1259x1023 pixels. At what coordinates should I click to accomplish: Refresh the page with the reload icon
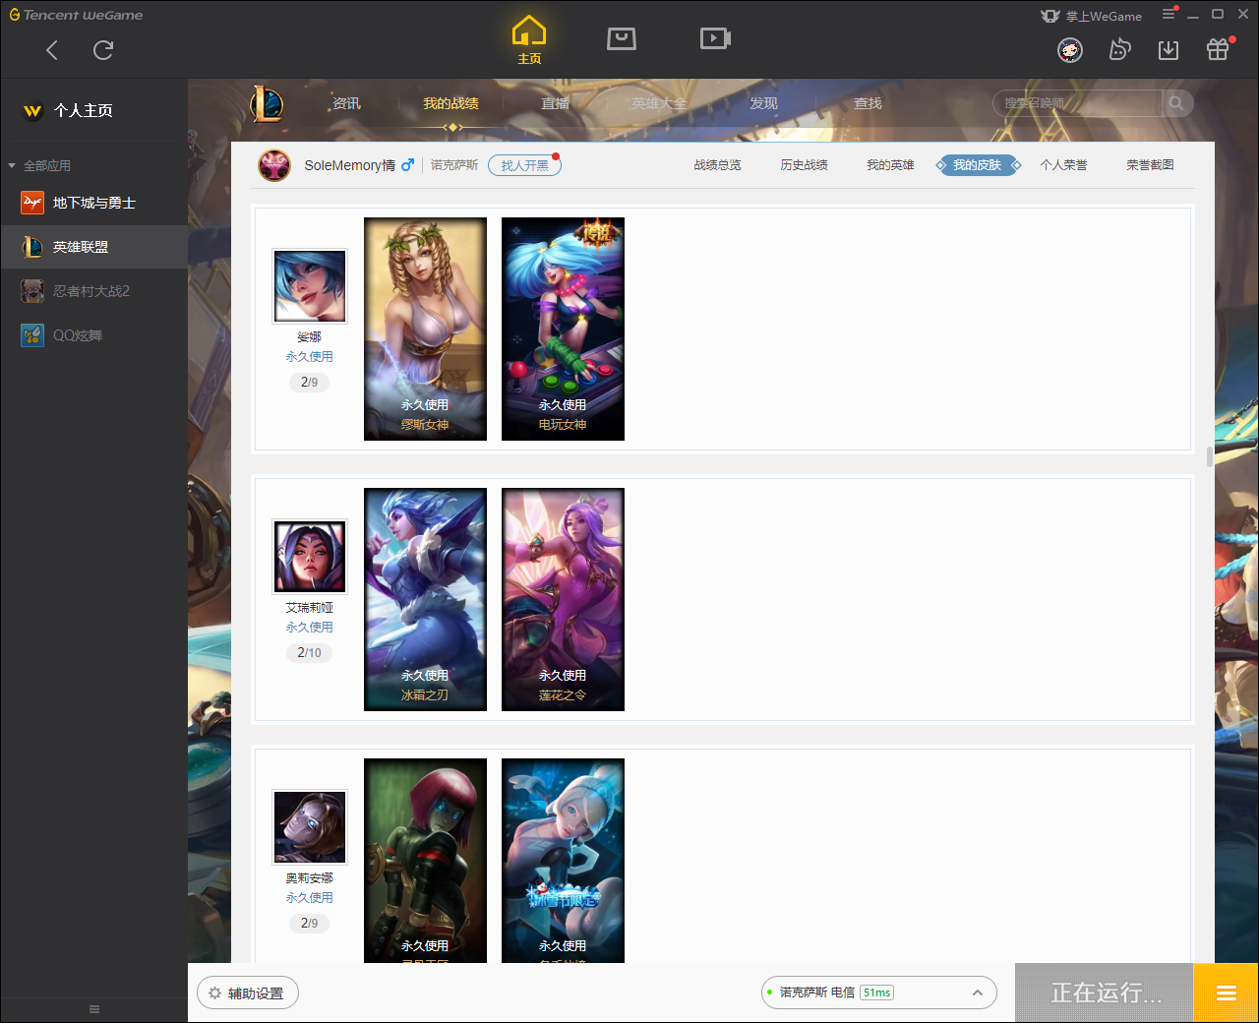click(x=103, y=50)
